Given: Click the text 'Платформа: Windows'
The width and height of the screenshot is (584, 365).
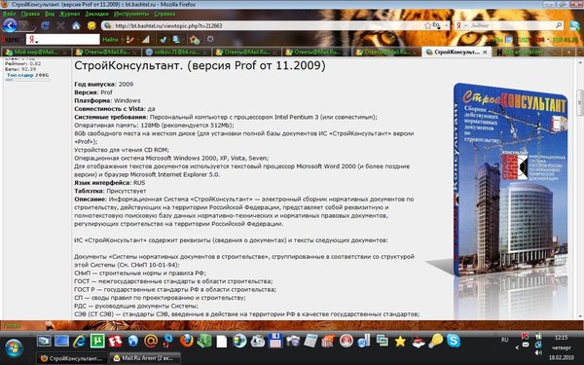Looking at the screenshot, I should pyautogui.click(x=107, y=100).
